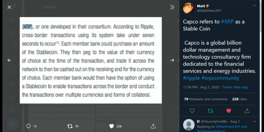264x132 pixels.
Task: Toggle the green retweet icon in sidebar
Action: coord(210,111)
